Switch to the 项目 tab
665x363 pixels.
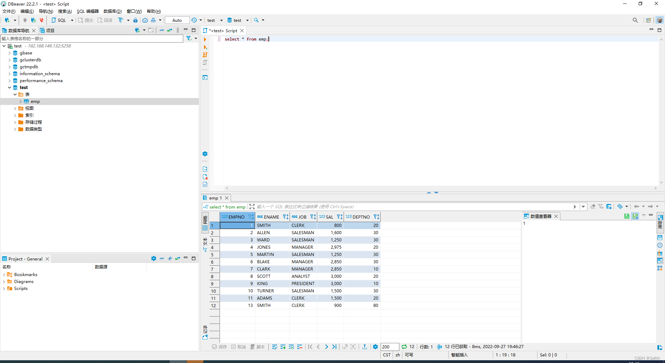(x=47, y=30)
